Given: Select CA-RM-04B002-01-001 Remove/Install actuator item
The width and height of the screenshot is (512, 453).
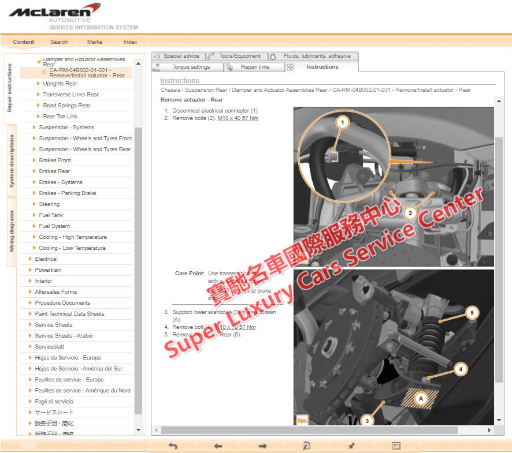Looking at the screenshot, I should click(x=76, y=73).
